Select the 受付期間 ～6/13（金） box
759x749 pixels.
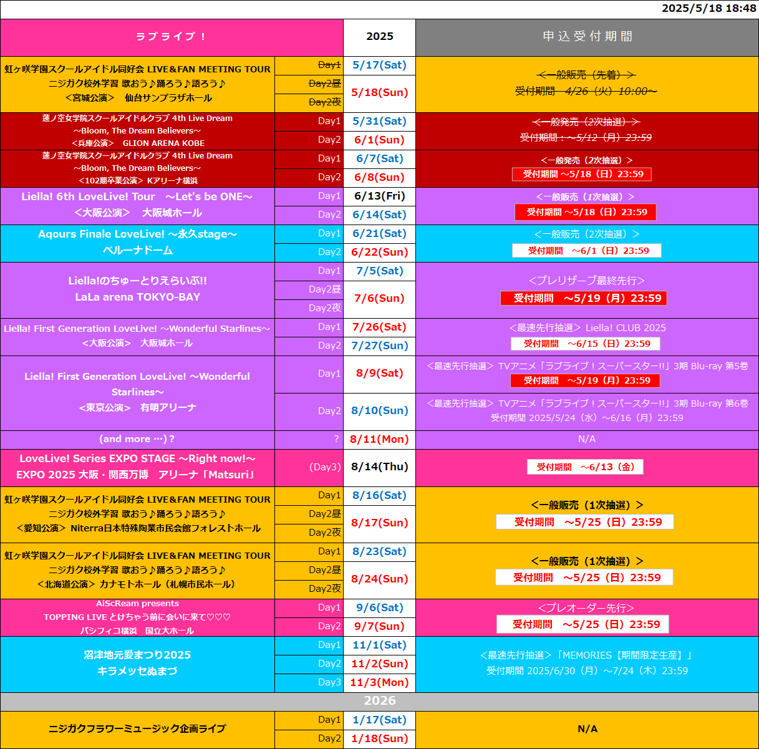(585, 467)
